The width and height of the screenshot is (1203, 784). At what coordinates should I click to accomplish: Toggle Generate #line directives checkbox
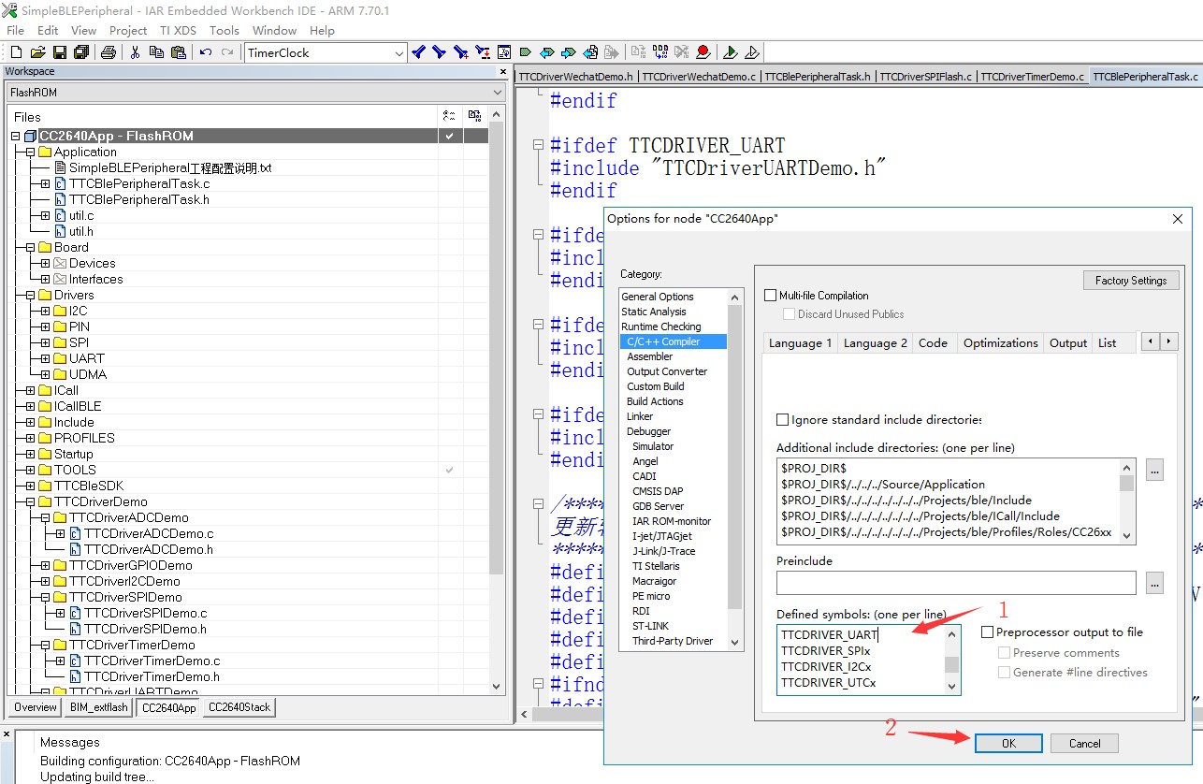tap(1004, 673)
